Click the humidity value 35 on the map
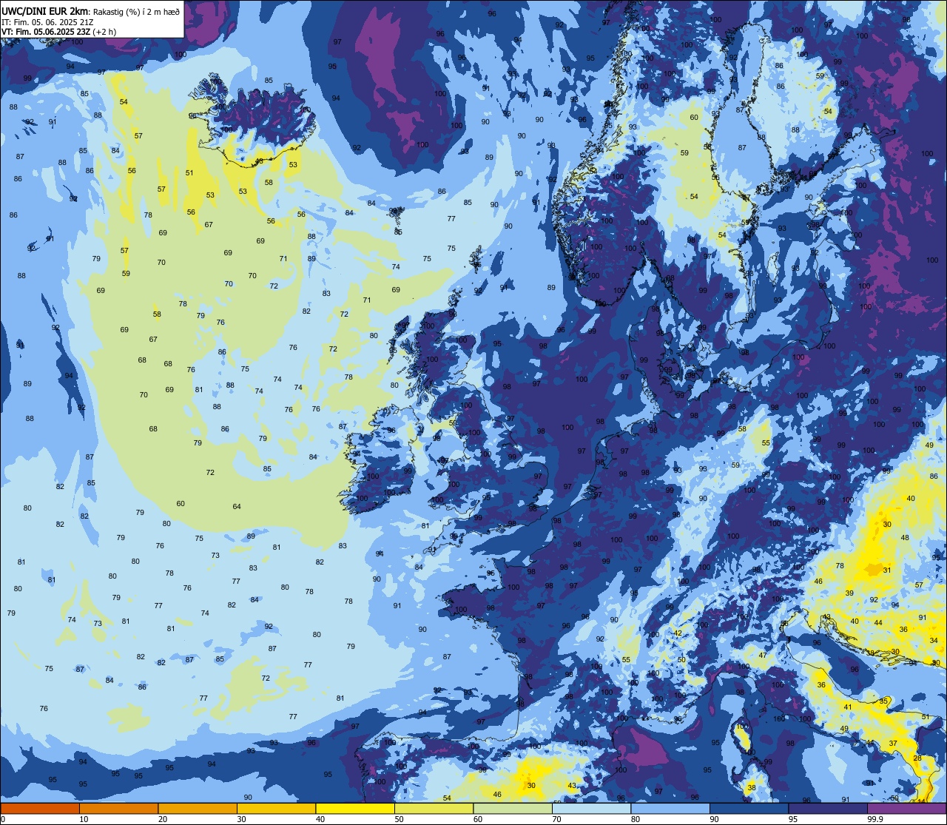947x825 pixels. [x=883, y=701]
